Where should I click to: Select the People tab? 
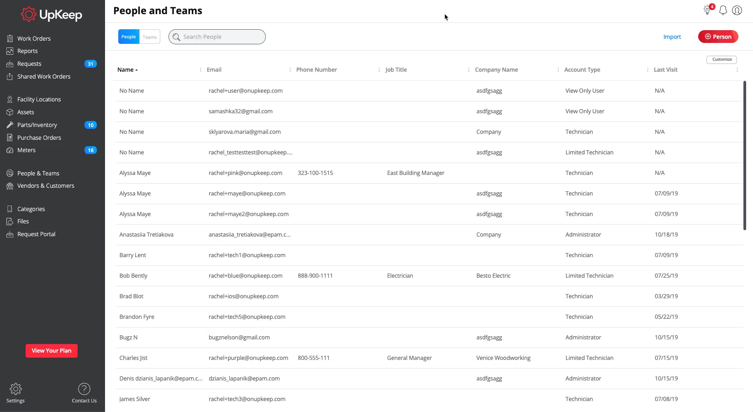128,37
